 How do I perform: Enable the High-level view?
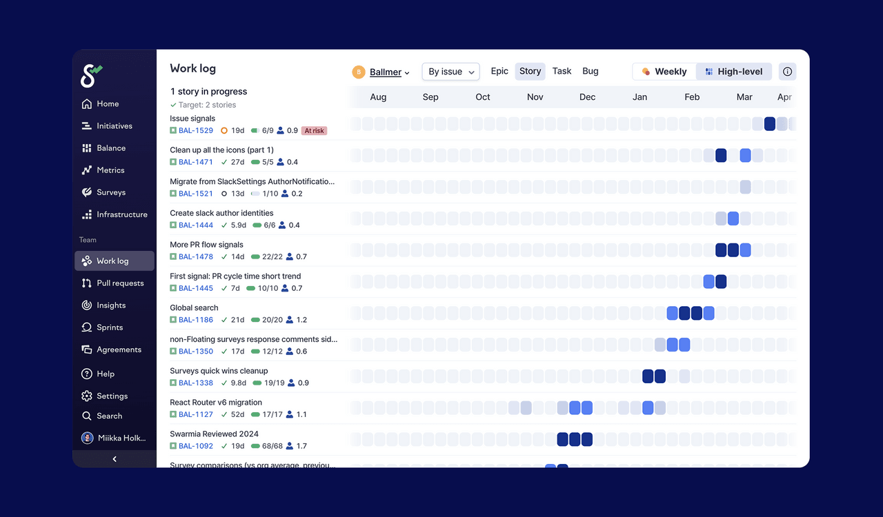[x=733, y=71]
